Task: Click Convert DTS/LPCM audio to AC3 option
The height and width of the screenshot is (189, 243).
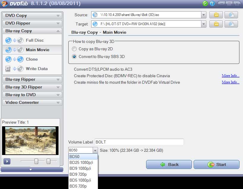Action: tap(103, 69)
